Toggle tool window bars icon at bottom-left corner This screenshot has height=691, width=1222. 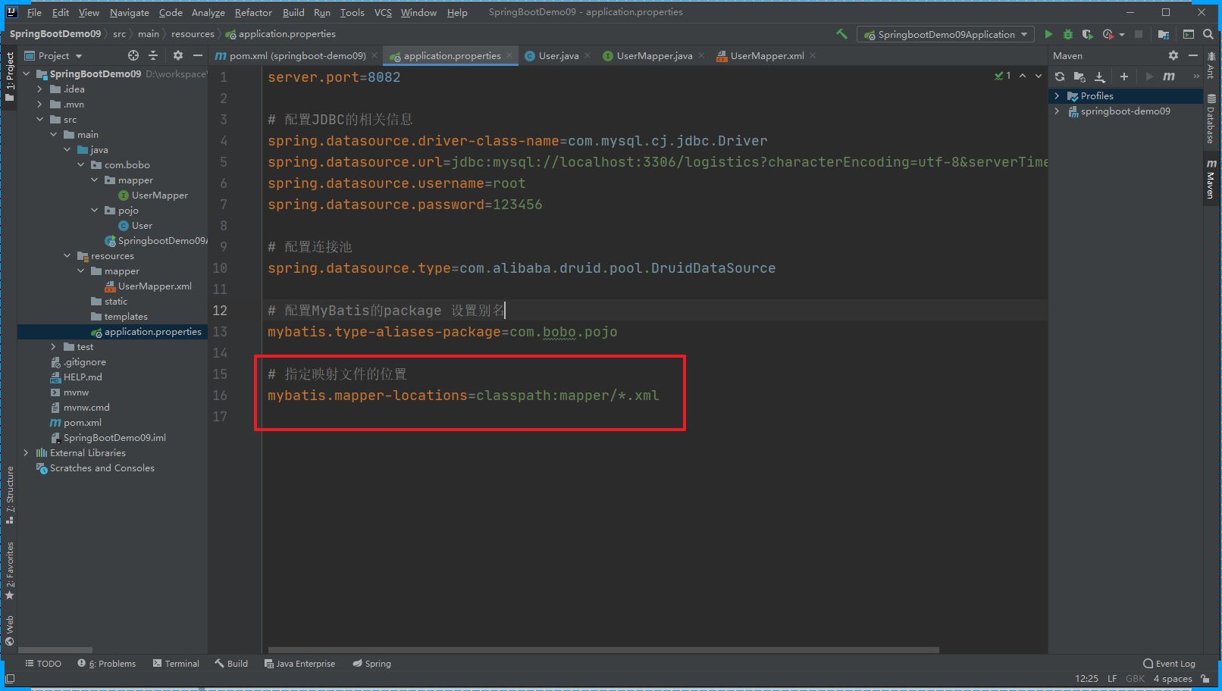(10, 679)
